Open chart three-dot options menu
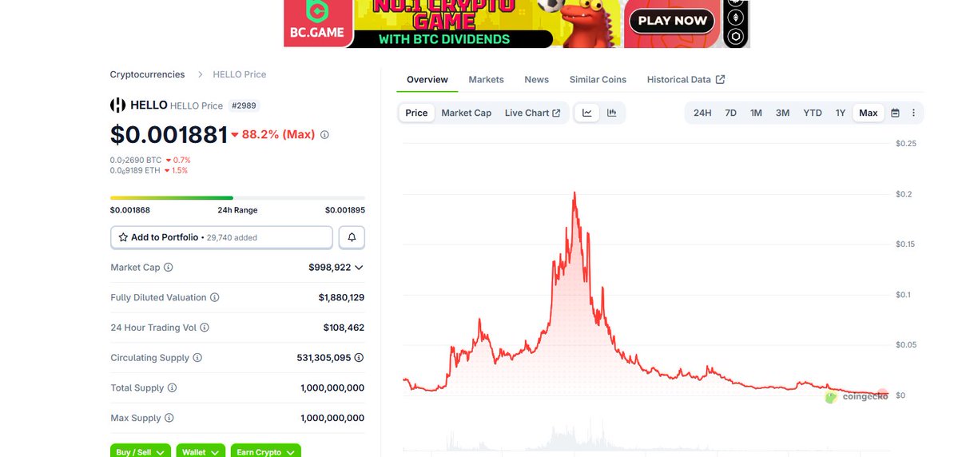 click(913, 113)
